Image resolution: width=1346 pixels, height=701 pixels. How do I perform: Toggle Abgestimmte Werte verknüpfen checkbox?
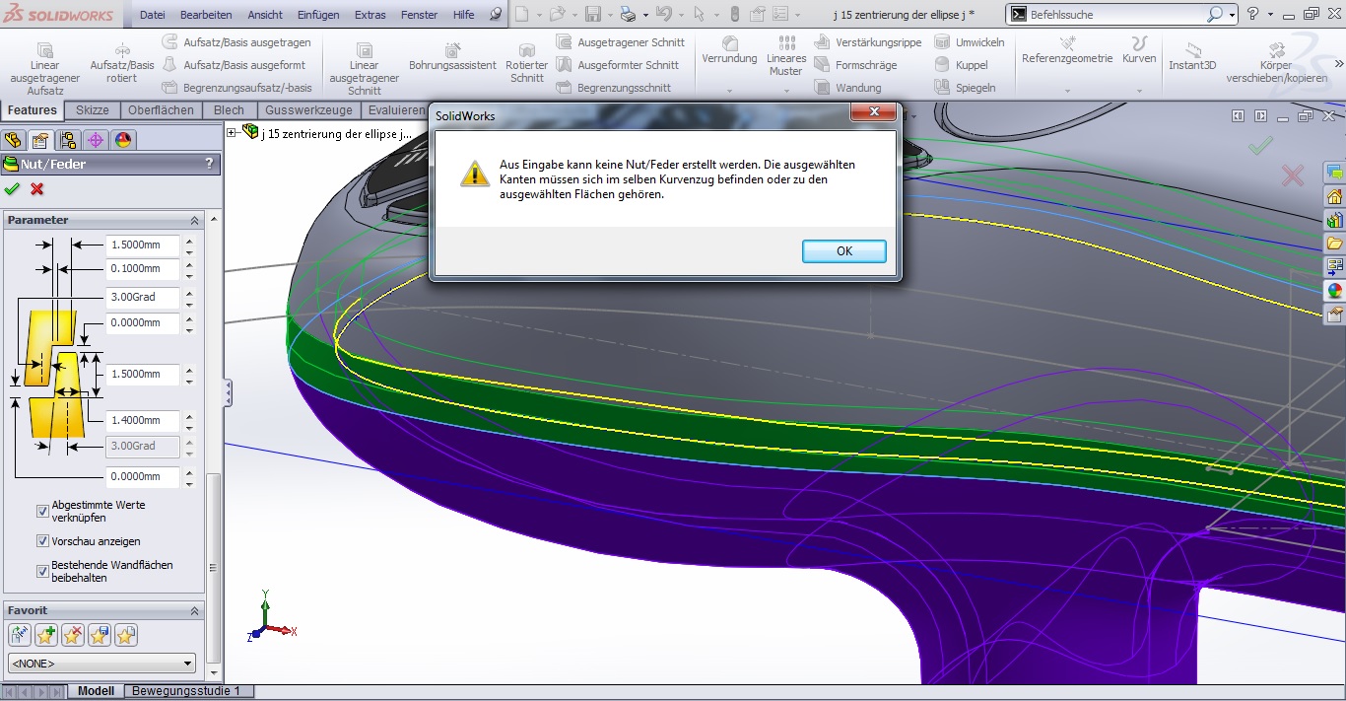42,511
